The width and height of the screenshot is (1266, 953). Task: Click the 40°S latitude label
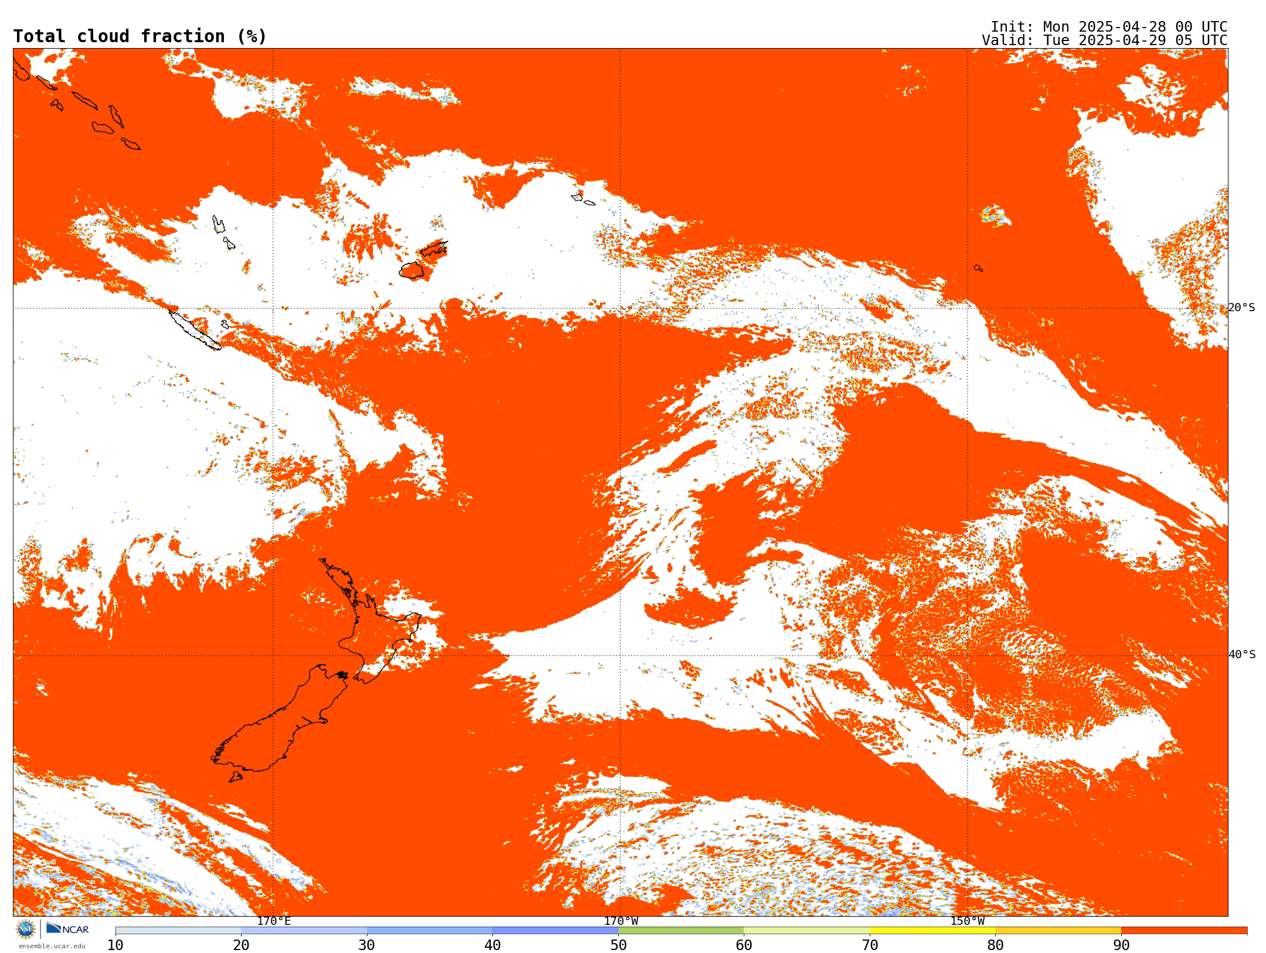1242,655
